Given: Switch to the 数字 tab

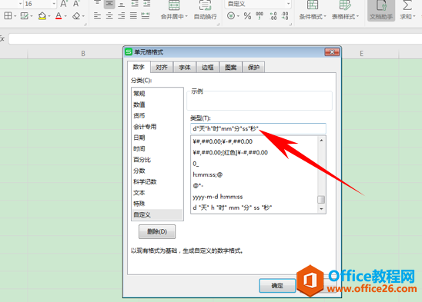Looking at the screenshot, I should click(139, 67).
